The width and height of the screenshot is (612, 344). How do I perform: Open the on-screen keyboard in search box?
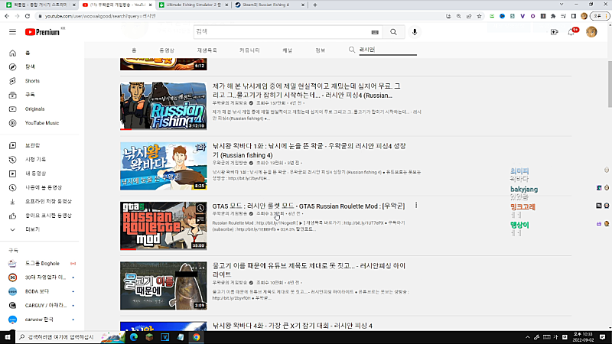point(374,32)
